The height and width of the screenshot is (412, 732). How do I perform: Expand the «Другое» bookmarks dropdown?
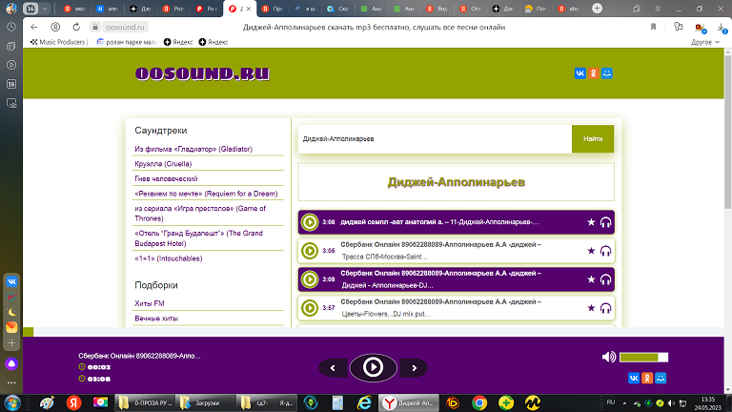pos(705,42)
